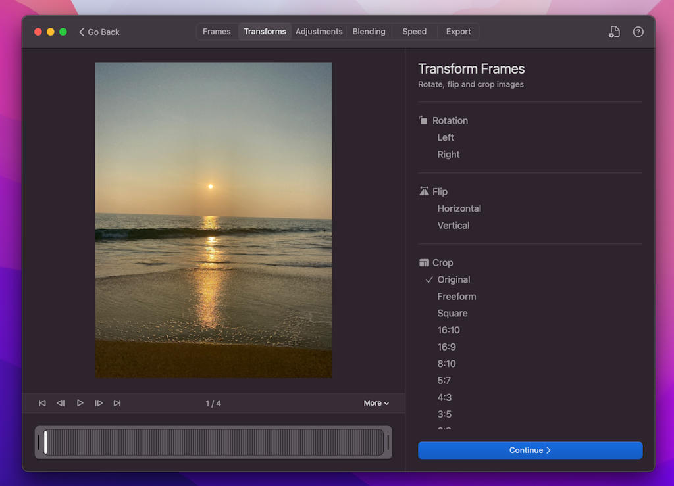This screenshot has height=486, width=674.
Task: Rotate the image Left
Action: click(445, 137)
